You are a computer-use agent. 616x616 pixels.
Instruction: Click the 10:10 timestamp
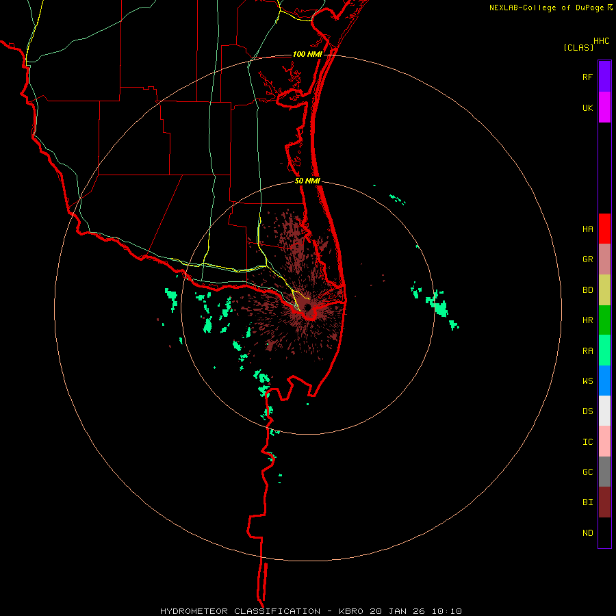point(447,611)
